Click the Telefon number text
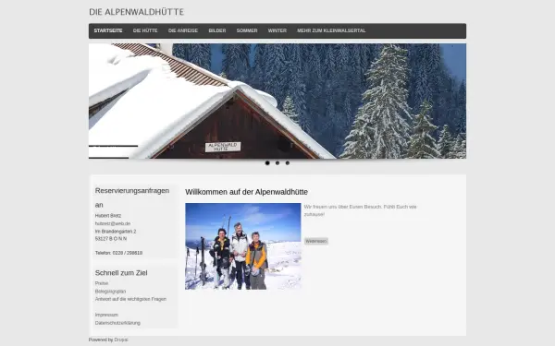The height and width of the screenshot is (346, 555). click(x=118, y=253)
